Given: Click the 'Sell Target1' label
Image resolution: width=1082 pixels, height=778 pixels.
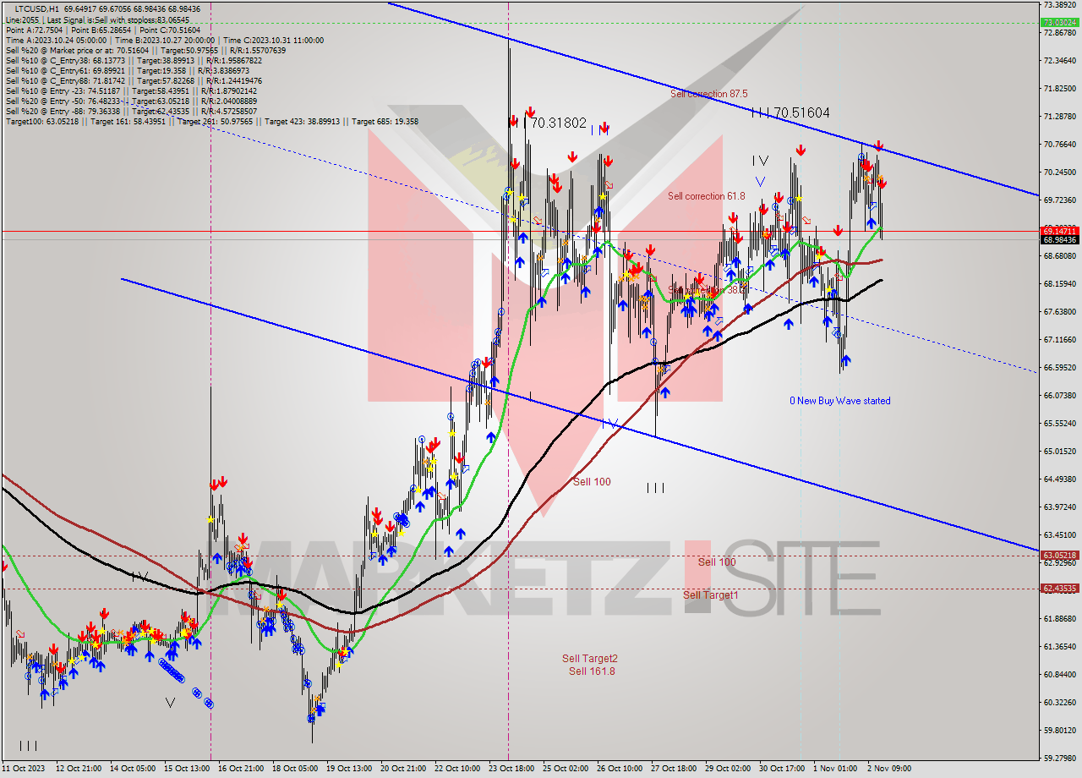Looking at the screenshot, I should coord(710,595).
